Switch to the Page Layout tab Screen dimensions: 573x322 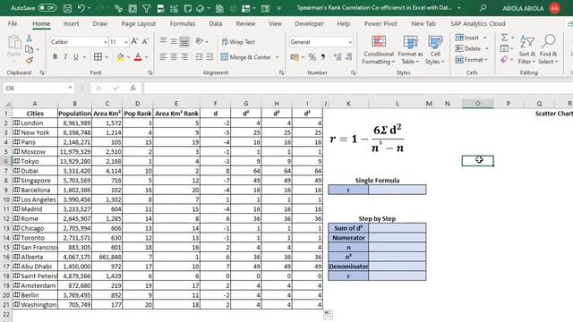click(x=139, y=24)
